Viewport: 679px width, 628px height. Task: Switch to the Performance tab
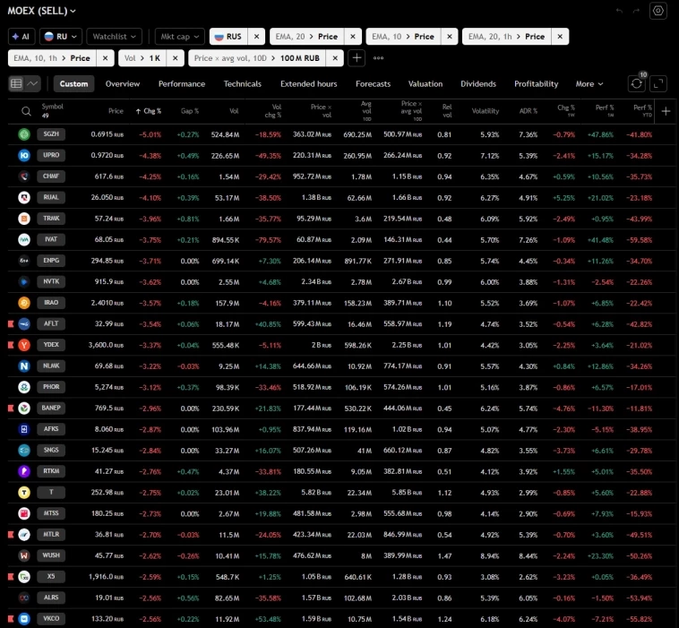click(182, 83)
